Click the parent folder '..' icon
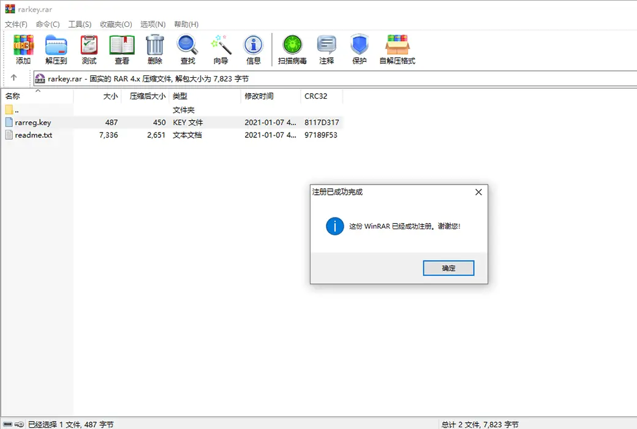Image resolution: width=637 pixels, height=429 pixels. point(9,109)
